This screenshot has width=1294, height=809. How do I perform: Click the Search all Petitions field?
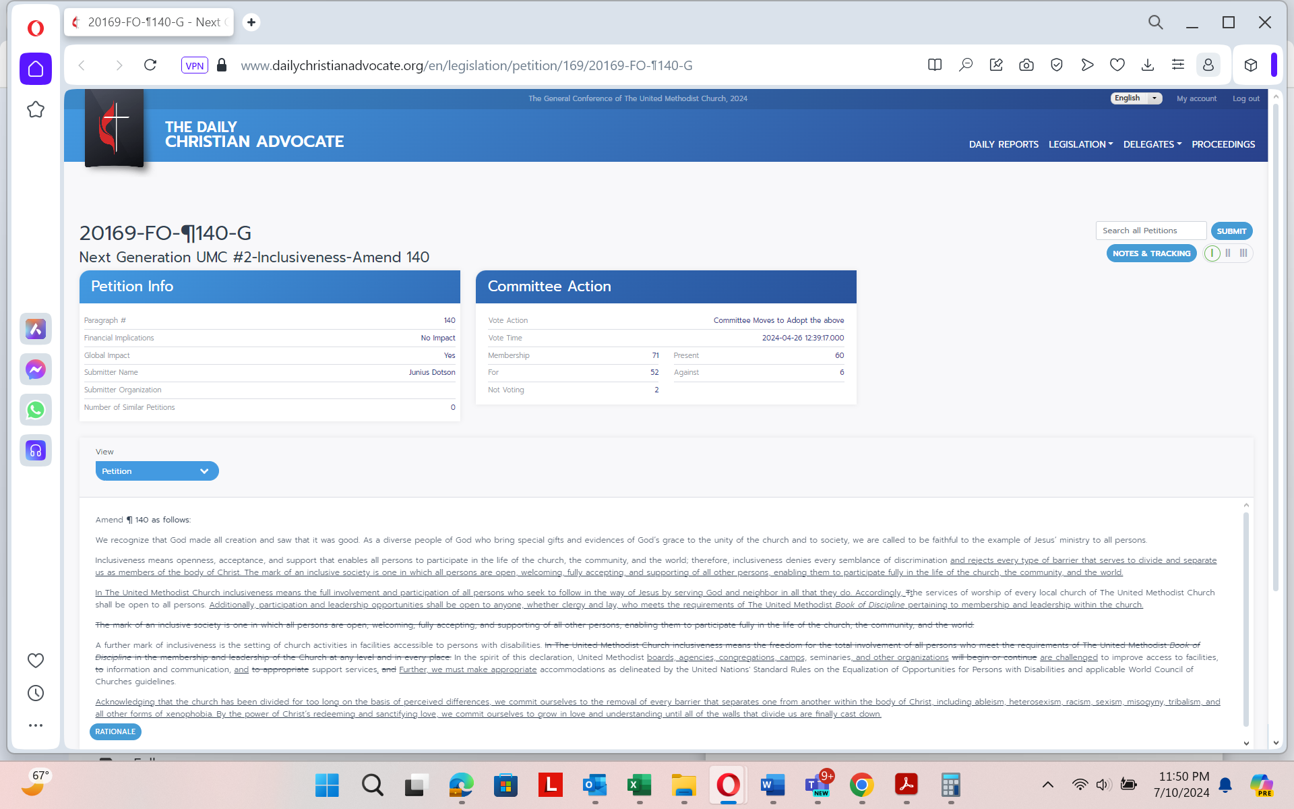pyautogui.click(x=1150, y=231)
